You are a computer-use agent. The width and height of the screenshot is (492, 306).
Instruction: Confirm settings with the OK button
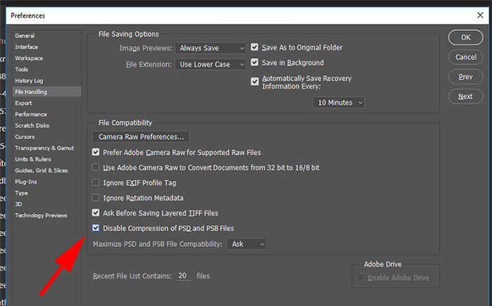tap(465, 38)
